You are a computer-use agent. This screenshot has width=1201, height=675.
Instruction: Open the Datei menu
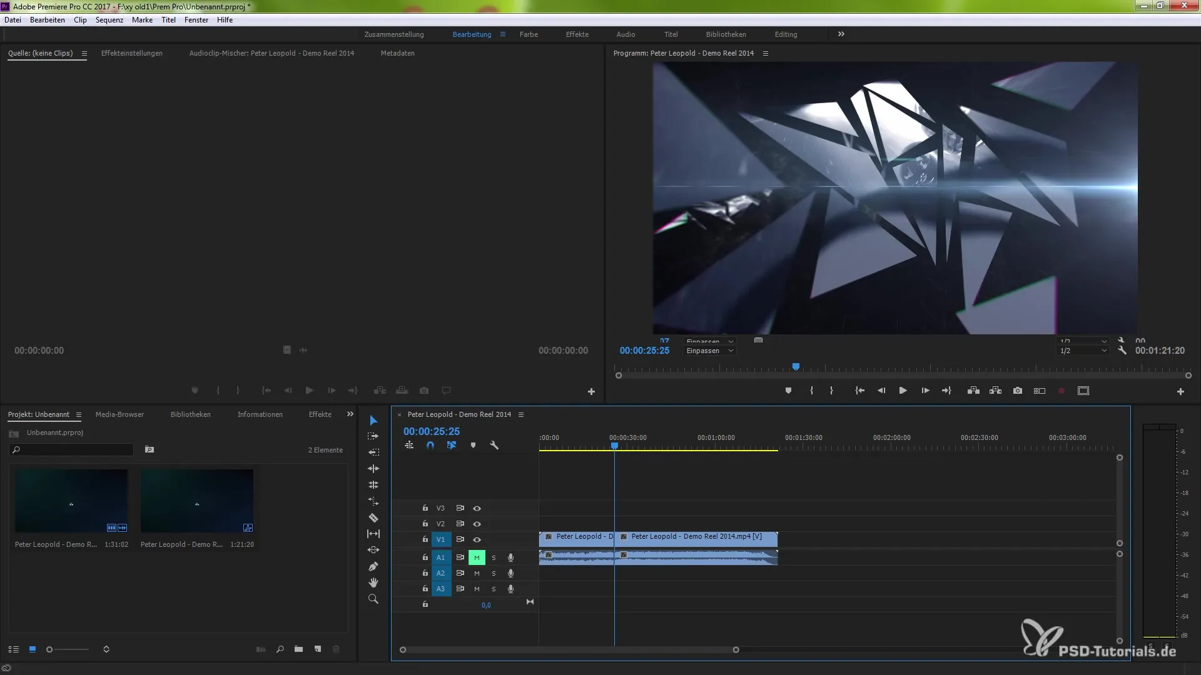tap(13, 20)
